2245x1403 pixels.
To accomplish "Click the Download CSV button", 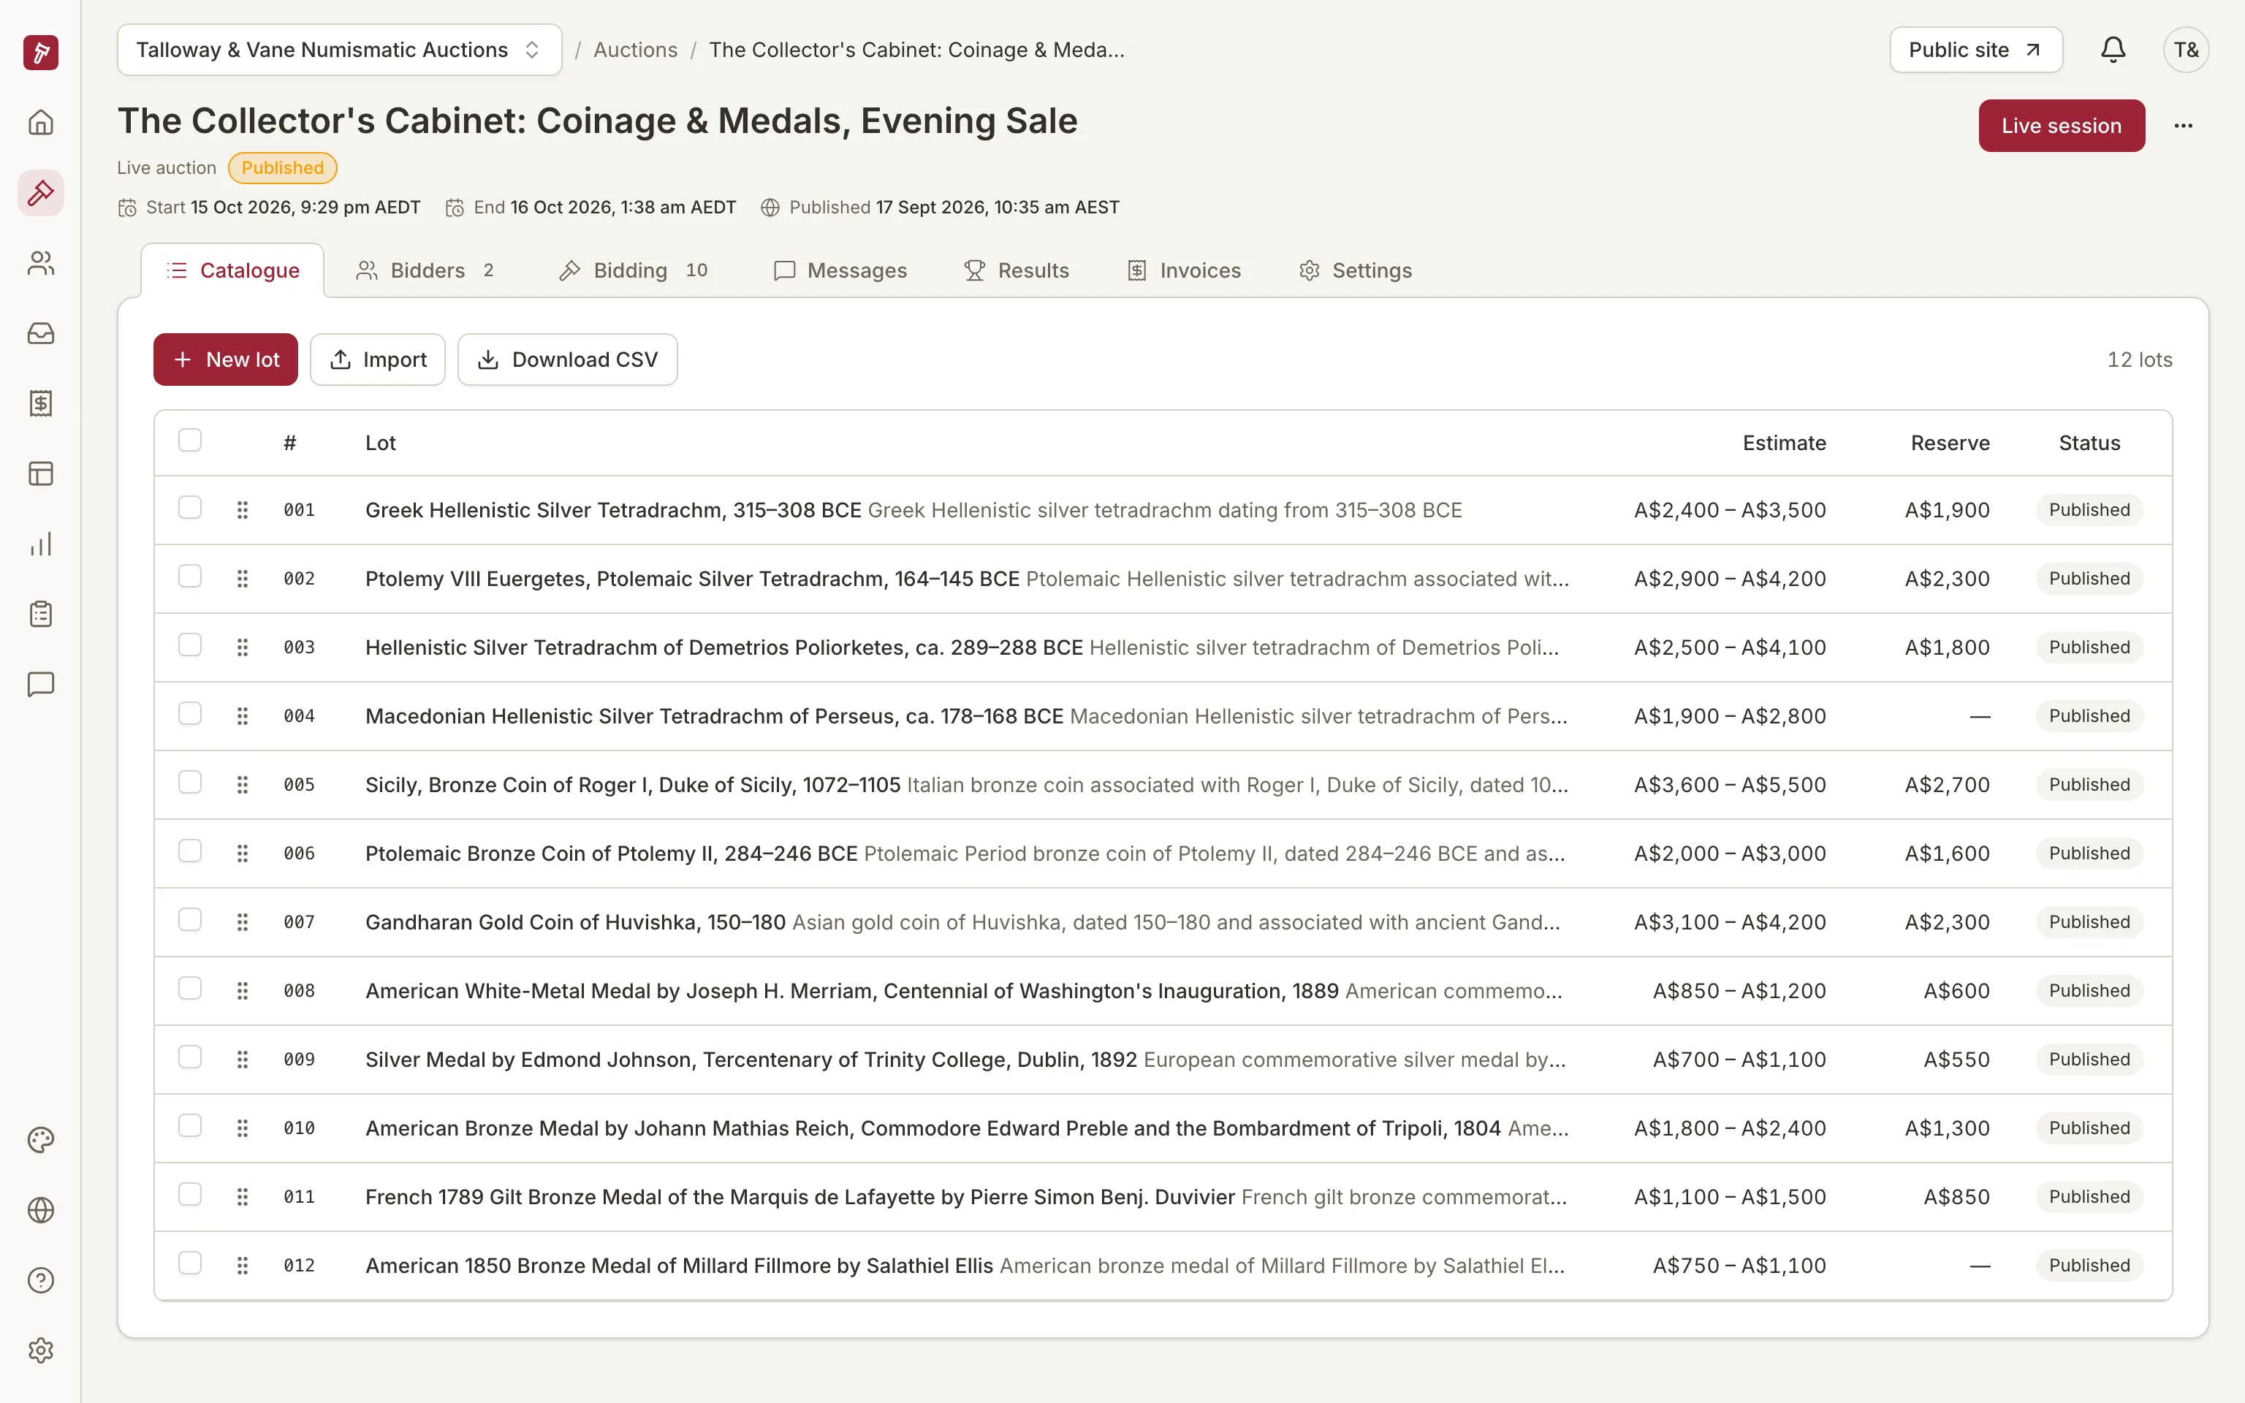I will [x=568, y=360].
